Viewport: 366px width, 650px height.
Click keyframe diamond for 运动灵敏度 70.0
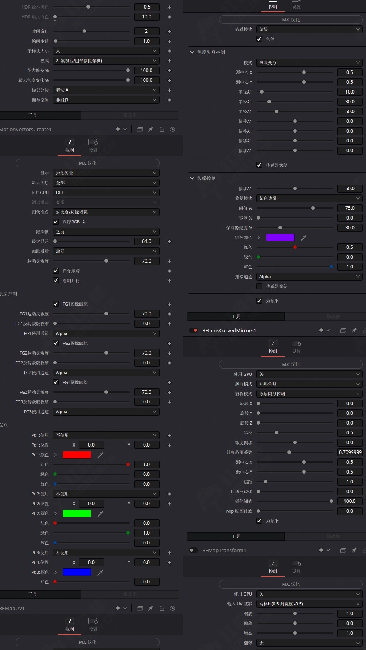(x=169, y=261)
